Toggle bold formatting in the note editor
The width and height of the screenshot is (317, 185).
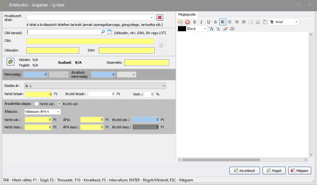point(195,22)
